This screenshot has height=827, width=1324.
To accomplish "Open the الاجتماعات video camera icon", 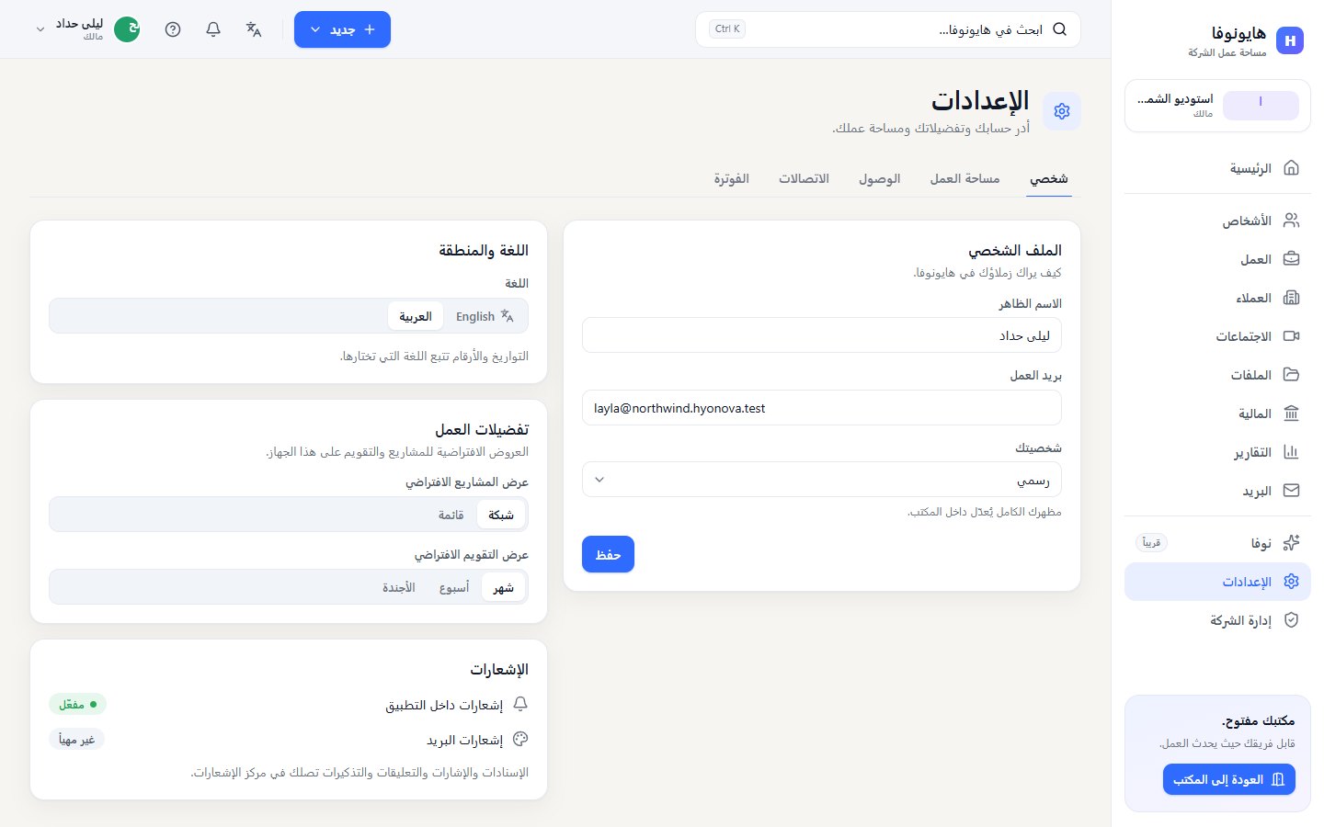I will tap(1291, 336).
